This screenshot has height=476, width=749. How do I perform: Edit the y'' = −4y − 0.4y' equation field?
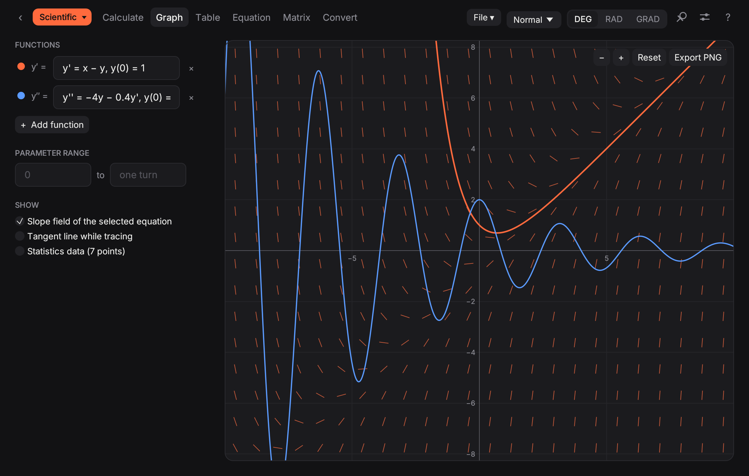(116, 97)
